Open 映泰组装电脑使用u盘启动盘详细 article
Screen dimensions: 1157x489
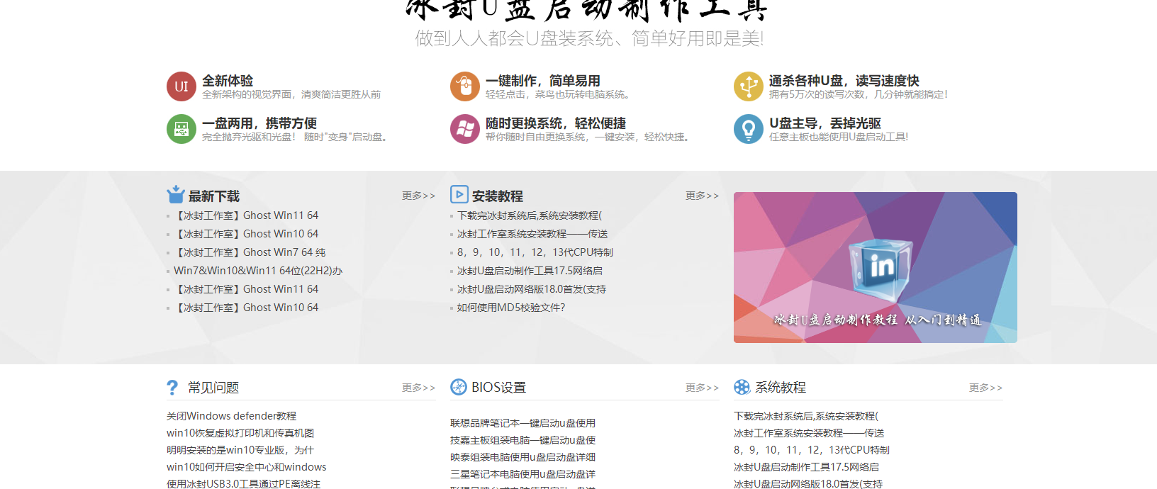pos(523,457)
